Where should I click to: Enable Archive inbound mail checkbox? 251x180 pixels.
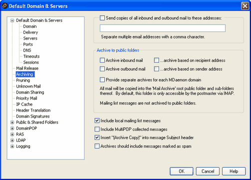(102, 60)
